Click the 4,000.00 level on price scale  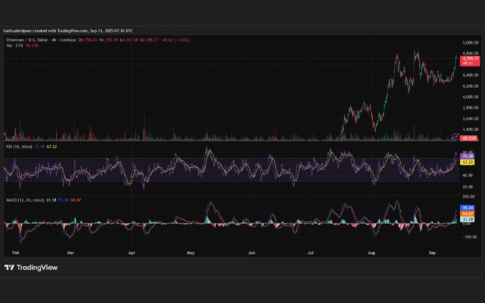[x=470, y=97]
